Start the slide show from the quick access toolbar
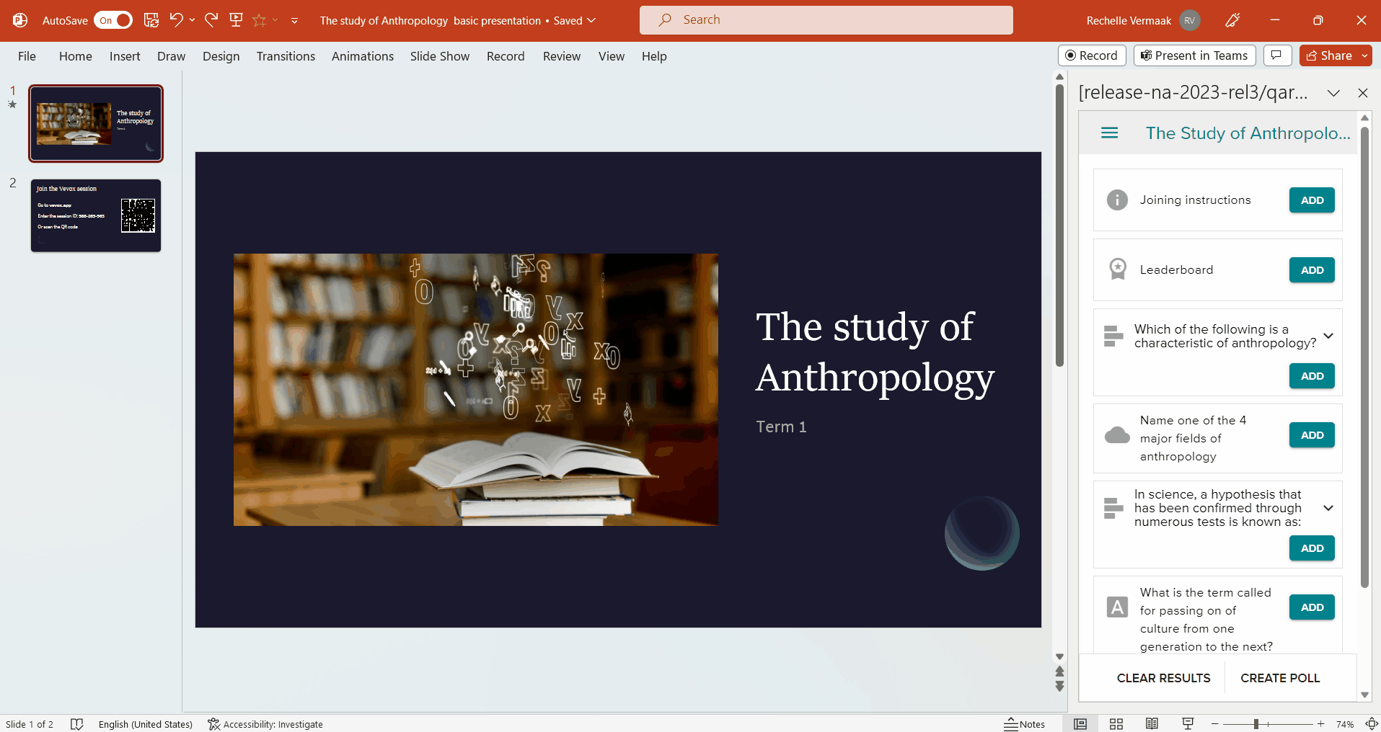Screen dimensions: 1381x732 235,20
